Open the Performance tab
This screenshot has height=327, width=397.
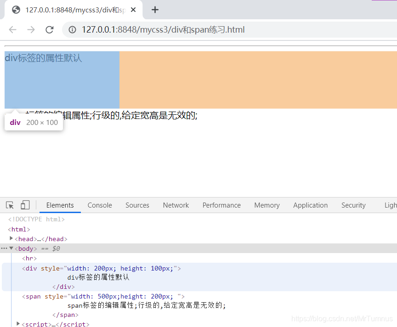(221, 205)
